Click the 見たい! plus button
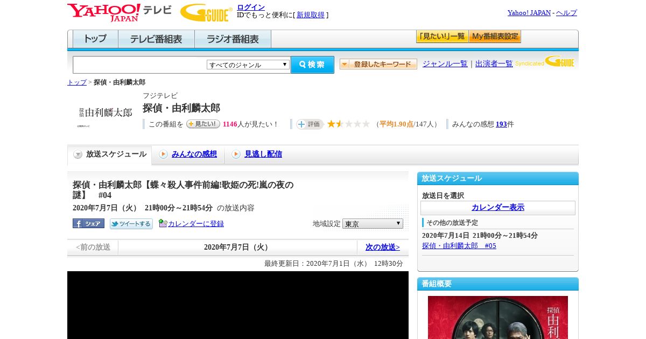The image size is (646, 339). 203,124
